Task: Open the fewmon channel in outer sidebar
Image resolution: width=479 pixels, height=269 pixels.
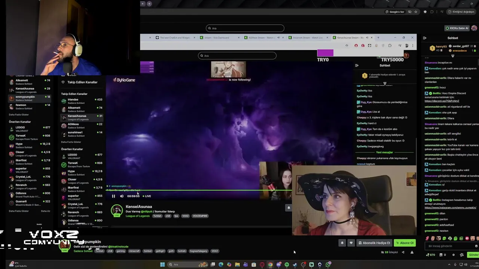Action: (29, 106)
